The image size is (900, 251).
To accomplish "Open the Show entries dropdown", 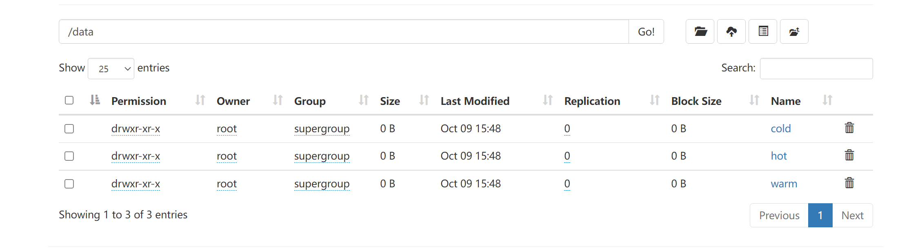I will click(111, 69).
